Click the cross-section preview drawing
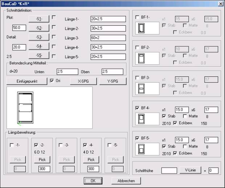This screenshot has width=225, height=188. (49, 108)
